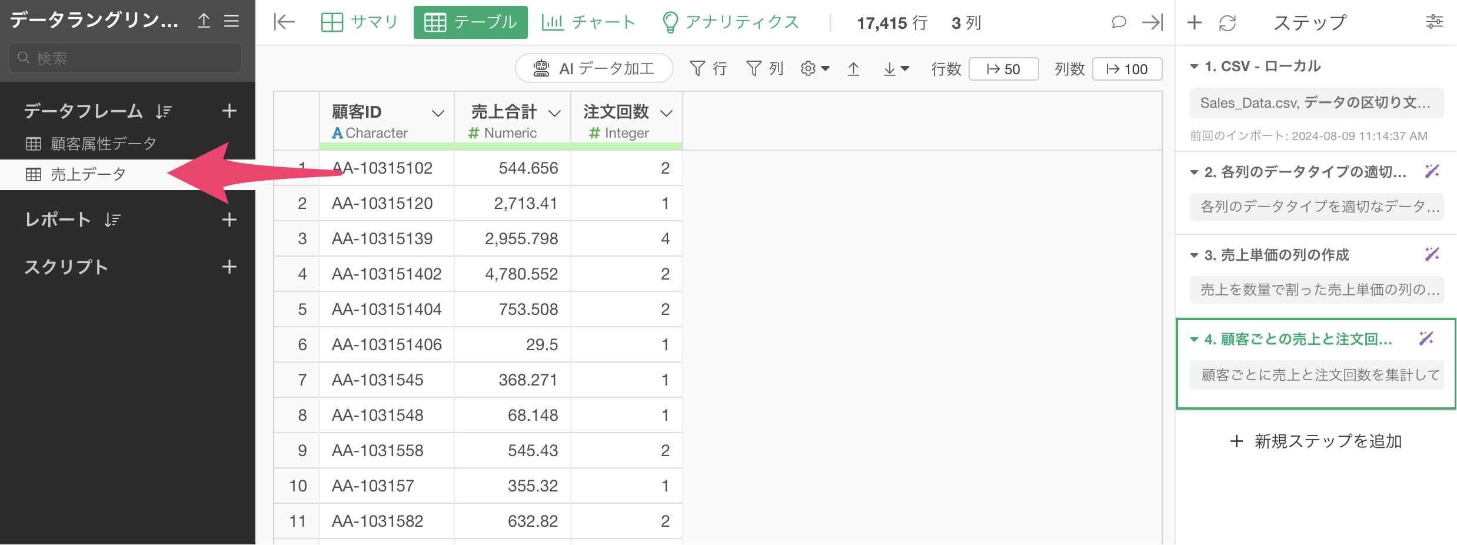Collapse the left sidebar panel

pos(284,22)
